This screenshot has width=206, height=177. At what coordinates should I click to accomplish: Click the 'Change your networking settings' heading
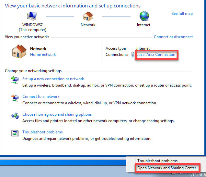click(33, 71)
